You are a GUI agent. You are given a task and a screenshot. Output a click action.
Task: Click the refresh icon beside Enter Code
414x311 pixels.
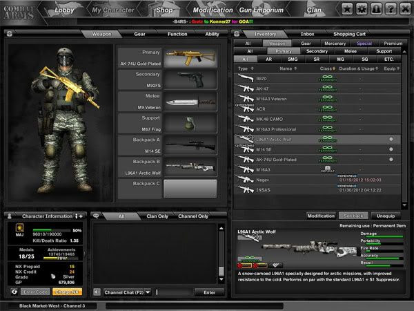14,292
